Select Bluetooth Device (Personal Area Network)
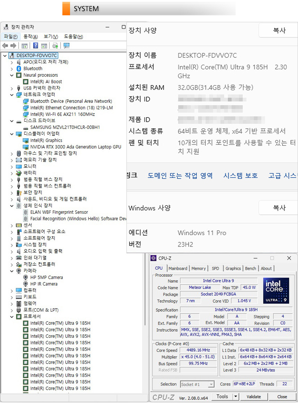This screenshot has width=298, height=404. [x=71, y=101]
